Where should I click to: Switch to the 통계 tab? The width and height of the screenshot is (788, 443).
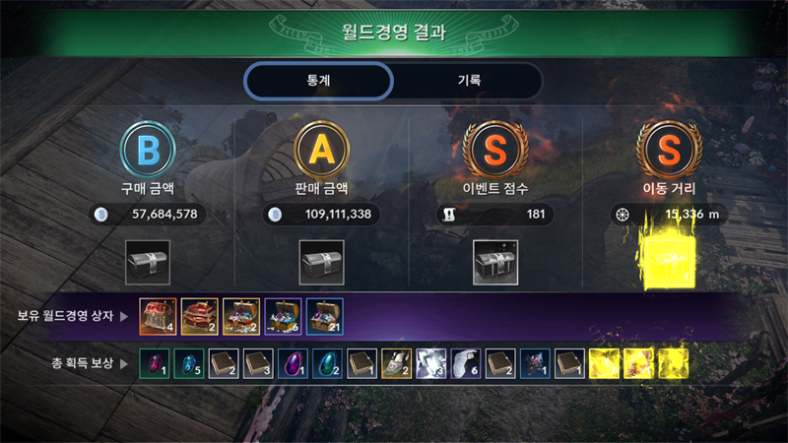coord(318,81)
